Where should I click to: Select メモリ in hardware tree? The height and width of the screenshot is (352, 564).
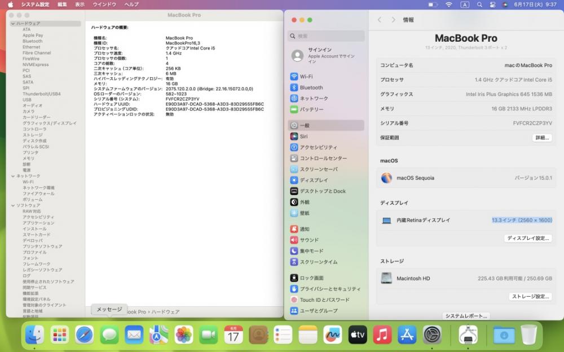pos(29,159)
